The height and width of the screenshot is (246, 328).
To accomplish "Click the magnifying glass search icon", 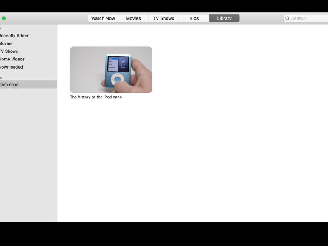I will 288,18.
